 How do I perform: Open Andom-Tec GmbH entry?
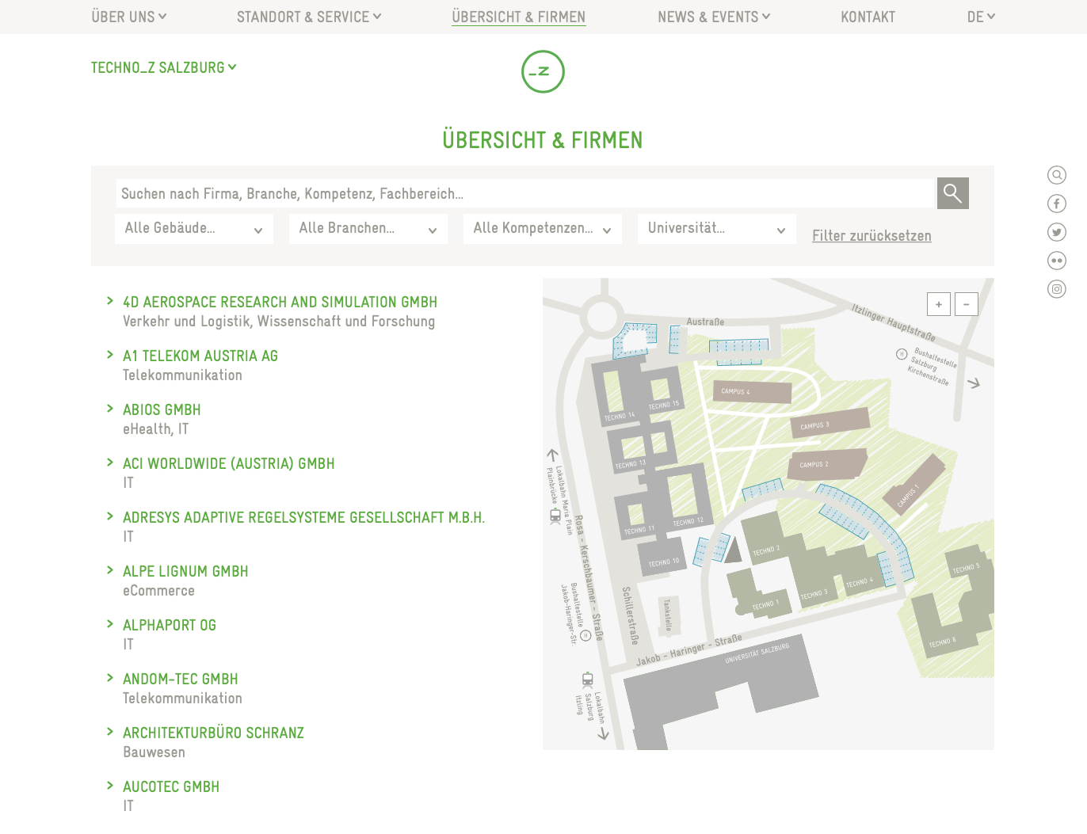click(181, 680)
